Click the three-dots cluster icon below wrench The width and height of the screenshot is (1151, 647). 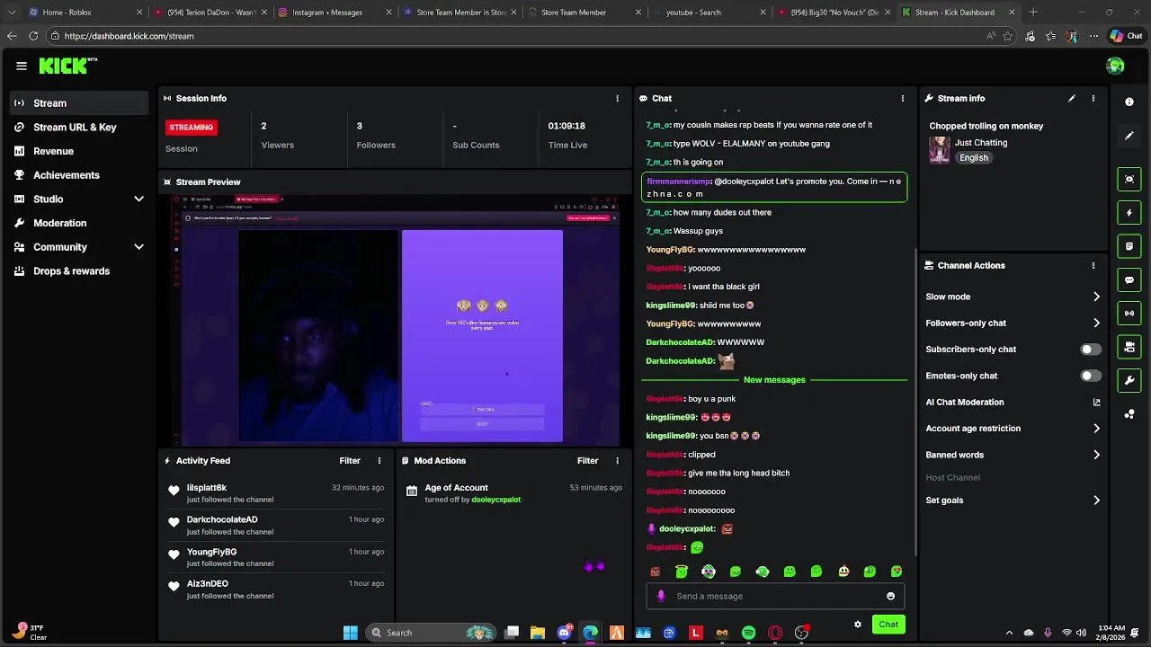click(x=1129, y=414)
